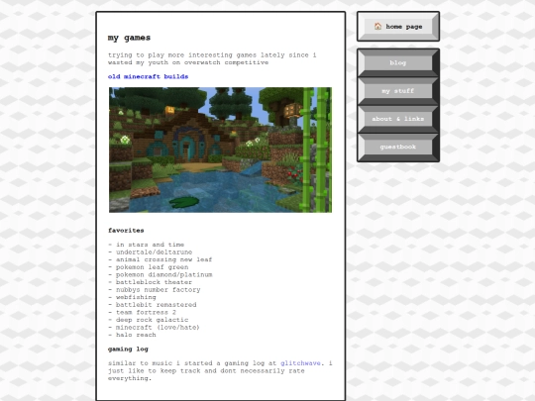Select halo reach entry
535x401 pixels.
pyautogui.click(x=133, y=335)
